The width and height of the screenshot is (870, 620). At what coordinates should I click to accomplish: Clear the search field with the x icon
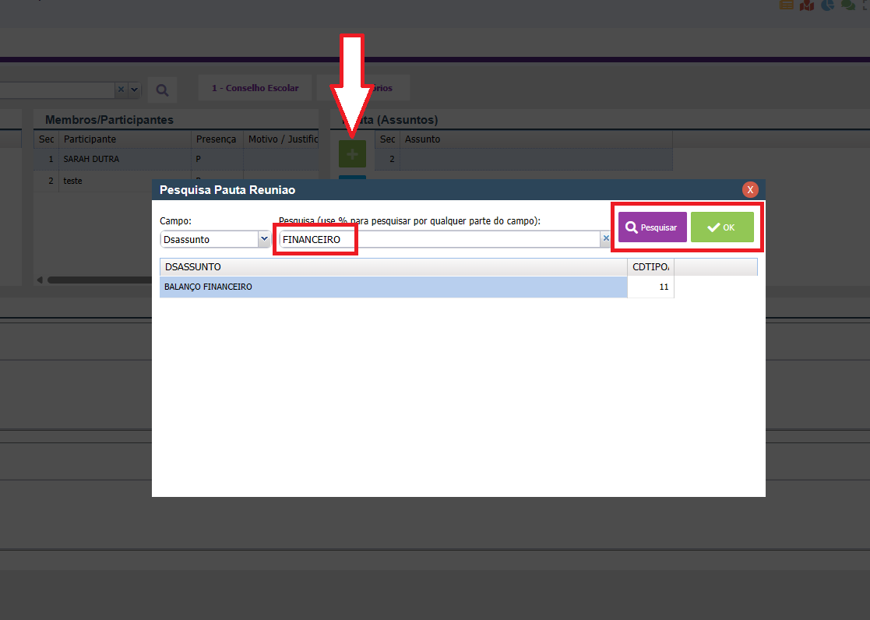click(605, 239)
